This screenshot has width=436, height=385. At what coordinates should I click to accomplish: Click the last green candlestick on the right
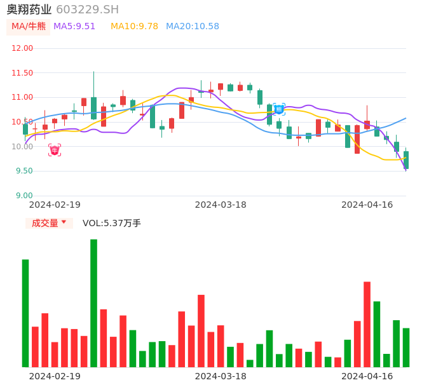click(406, 160)
